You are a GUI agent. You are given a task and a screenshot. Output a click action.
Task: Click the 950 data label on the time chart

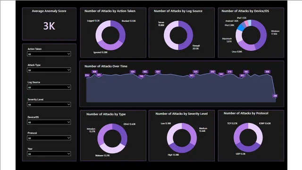(x=212, y=72)
